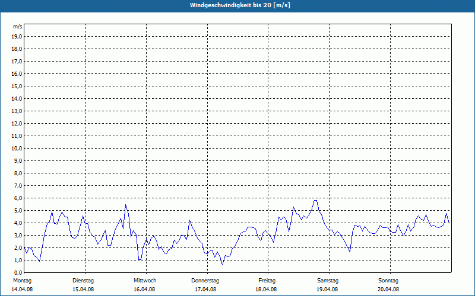The height and width of the screenshot is (296, 475).
Task: Click the 6,0 y-axis label
Action: pyautogui.click(x=18, y=198)
